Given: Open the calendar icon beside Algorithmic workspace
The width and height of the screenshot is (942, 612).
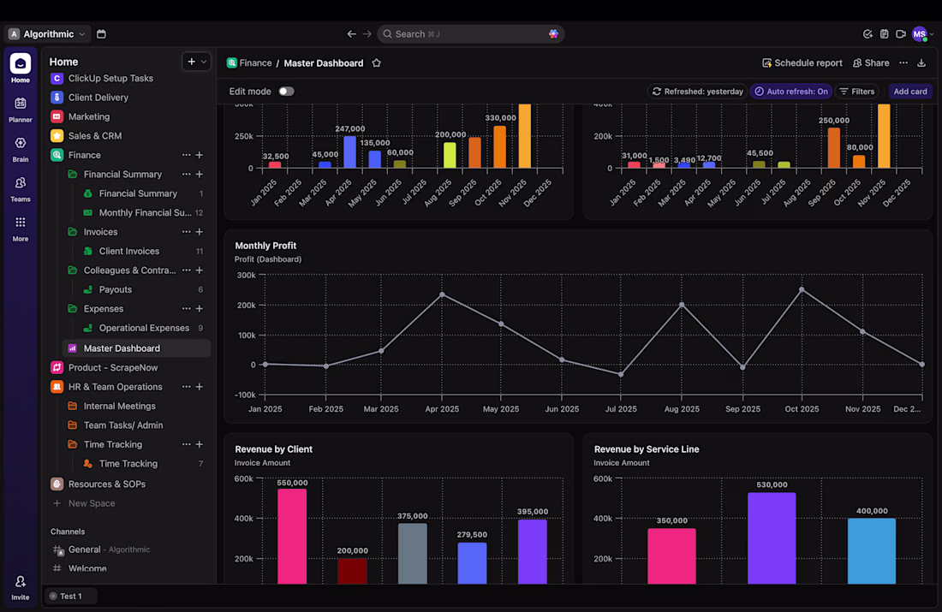Looking at the screenshot, I should [x=101, y=34].
